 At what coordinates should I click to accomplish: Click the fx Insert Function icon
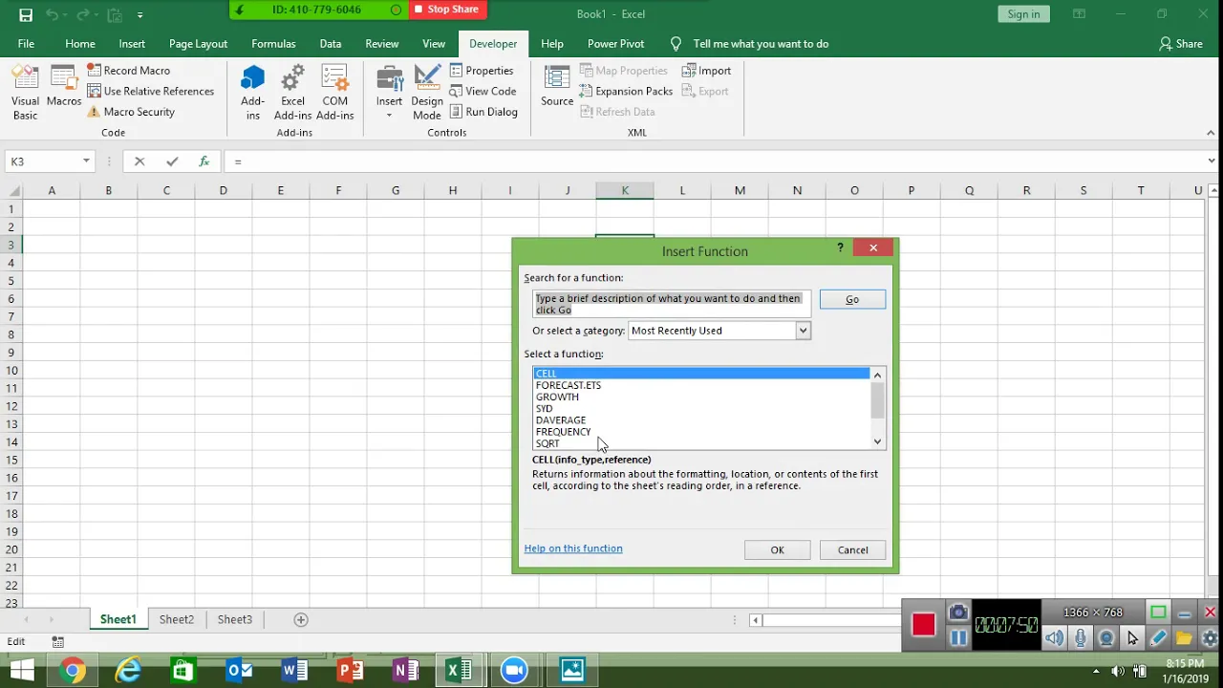[x=204, y=161]
